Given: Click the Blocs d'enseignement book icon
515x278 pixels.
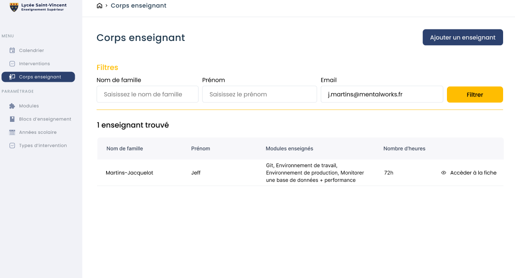Looking at the screenshot, I should click(12, 119).
